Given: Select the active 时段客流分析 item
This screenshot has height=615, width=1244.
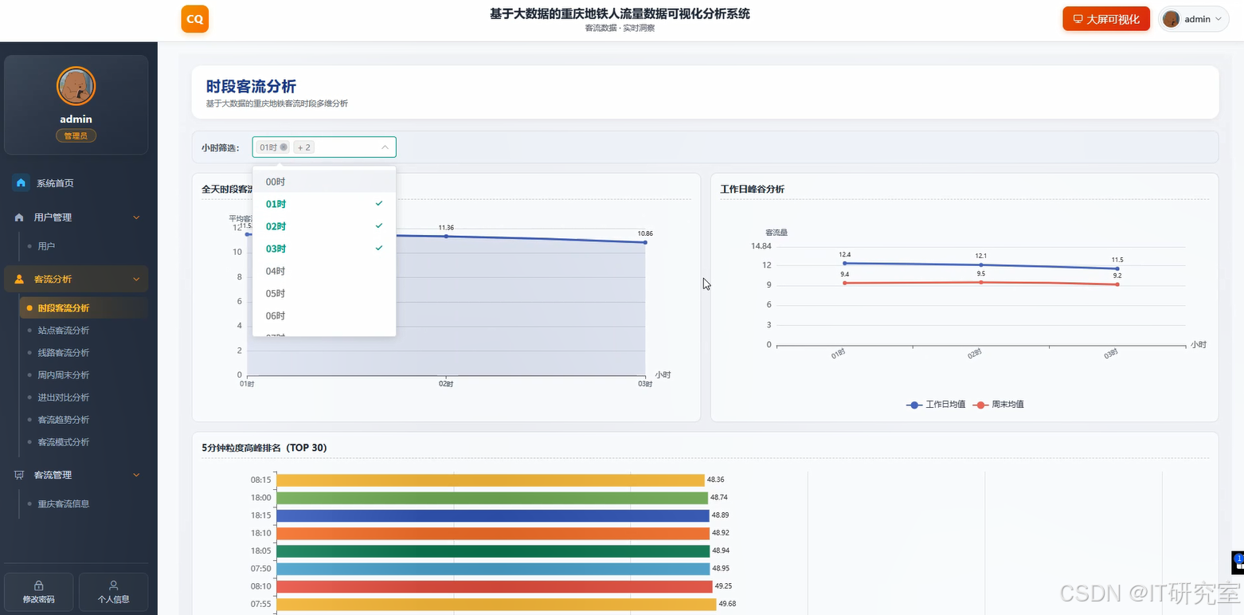Looking at the screenshot, I should (84, 308).
